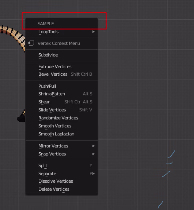Open the Mirror Vertices submenu
This screenshot has width=194, height=210.
tap(62, 146)
